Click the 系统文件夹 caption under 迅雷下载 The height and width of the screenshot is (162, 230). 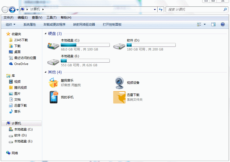click(135, 100)
